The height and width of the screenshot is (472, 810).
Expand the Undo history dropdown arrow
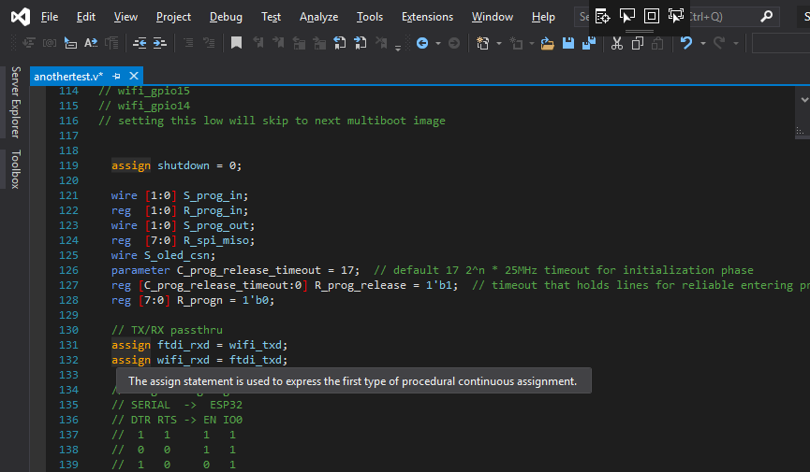click(x=702, y=43)
